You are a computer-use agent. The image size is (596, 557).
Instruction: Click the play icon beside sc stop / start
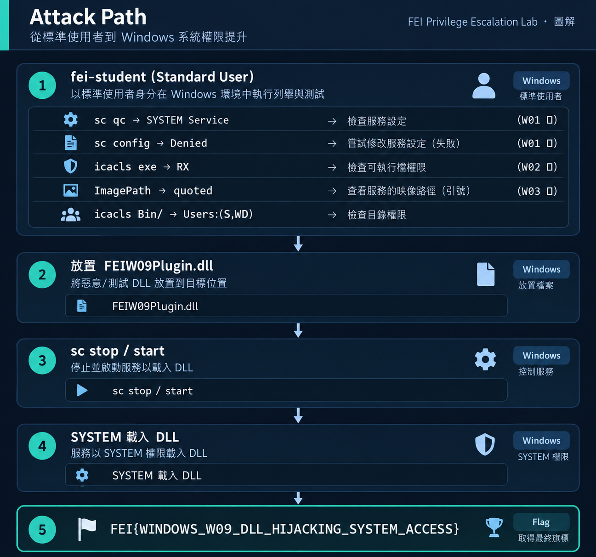pos(82,391)
